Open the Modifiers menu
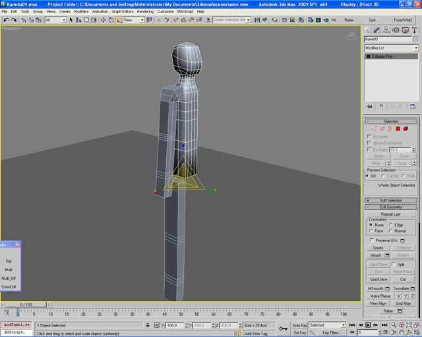The width and height of the screenshot is (422, 337). pyautogui.click(x=81, y=11)
